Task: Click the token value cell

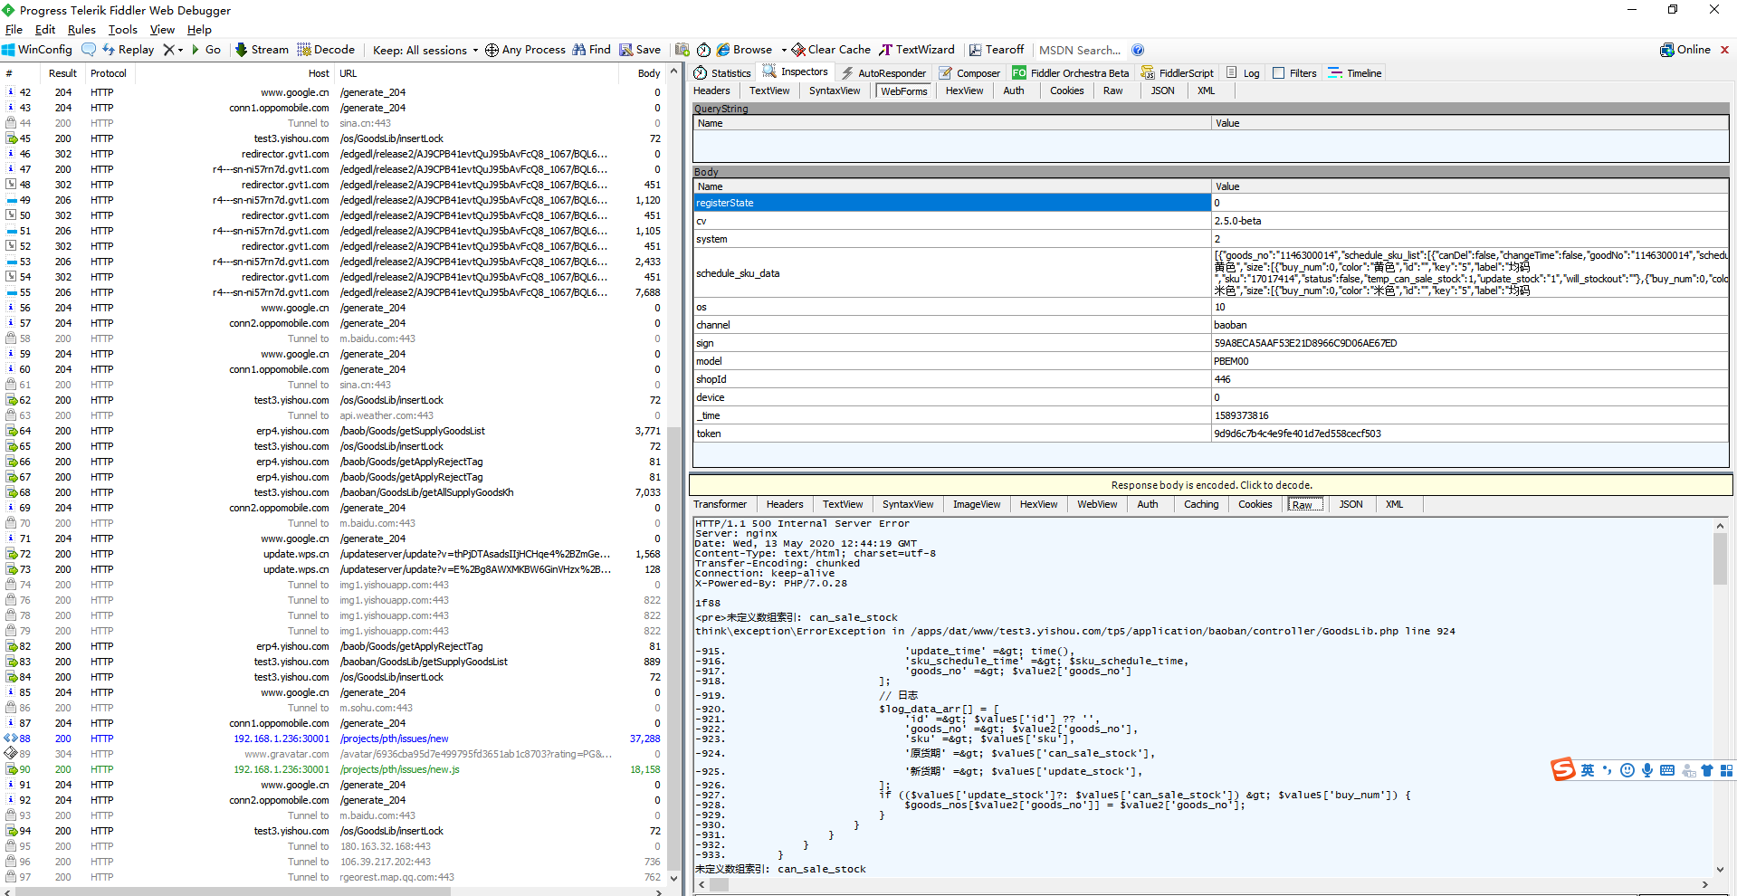Action: coord(1470,434)
